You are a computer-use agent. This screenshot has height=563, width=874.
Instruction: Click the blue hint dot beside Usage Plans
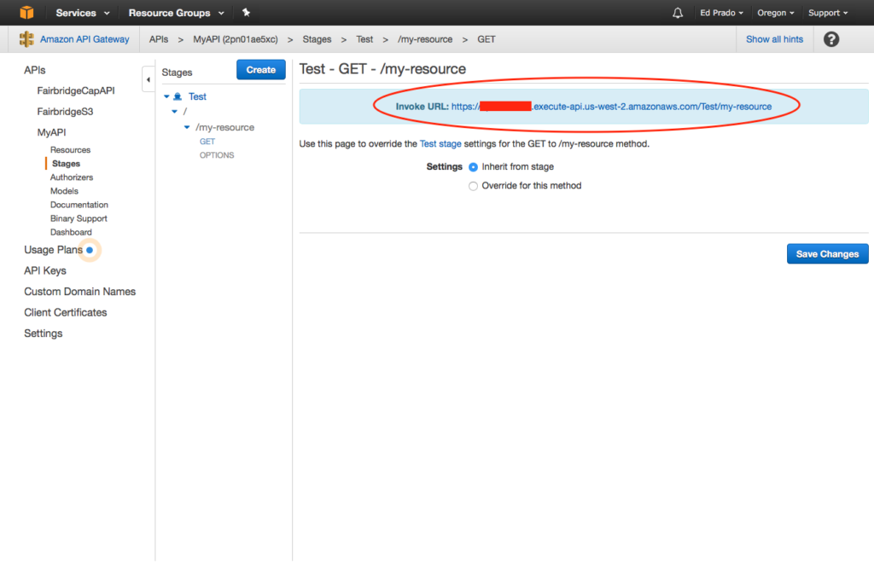point(90,250)
